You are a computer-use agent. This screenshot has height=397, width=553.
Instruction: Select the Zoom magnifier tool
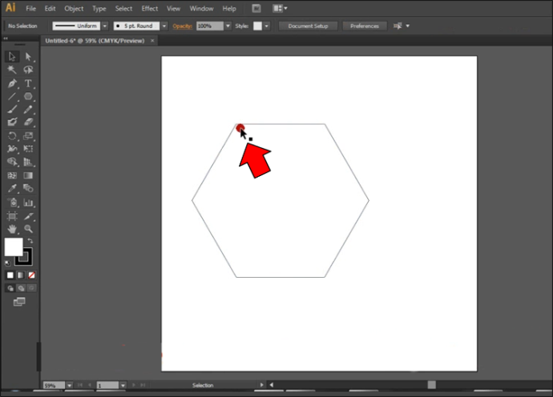pyautogui.click(x=28, y=229)
